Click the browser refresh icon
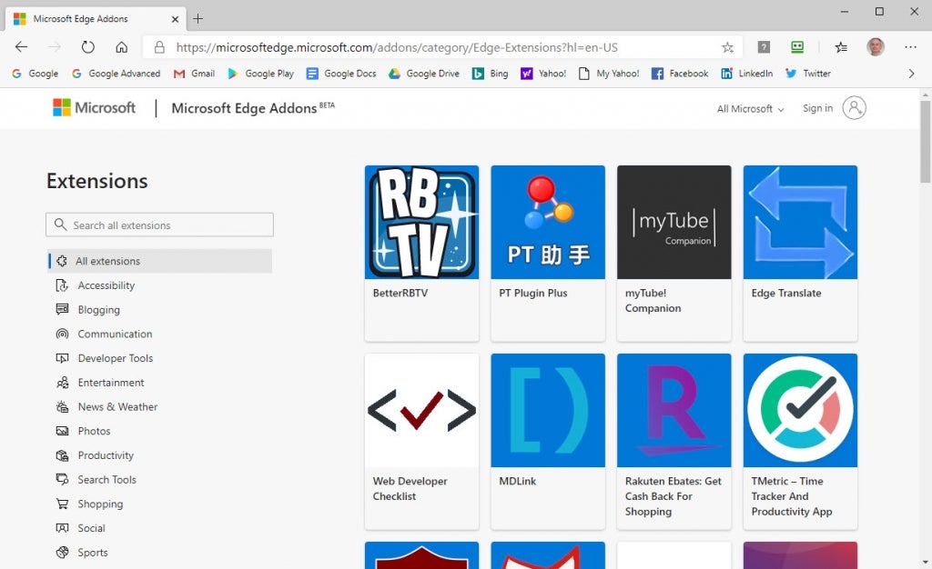932x569 pixels. tap(88, 47)
